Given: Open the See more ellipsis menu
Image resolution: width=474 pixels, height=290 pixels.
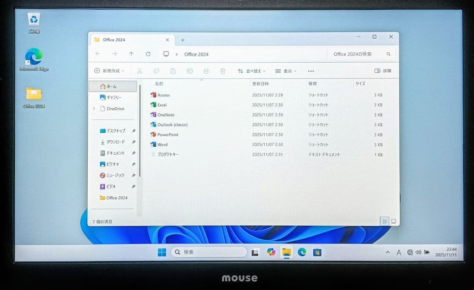Looking at the screenshot, I should [311, 71].
